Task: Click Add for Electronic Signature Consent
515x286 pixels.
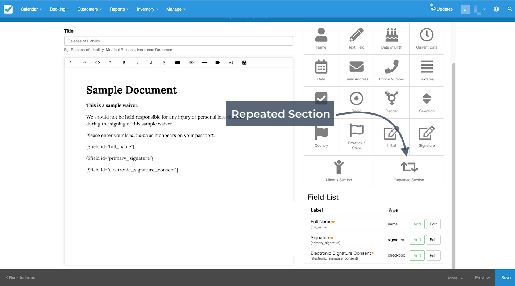Action: (417, 255)
